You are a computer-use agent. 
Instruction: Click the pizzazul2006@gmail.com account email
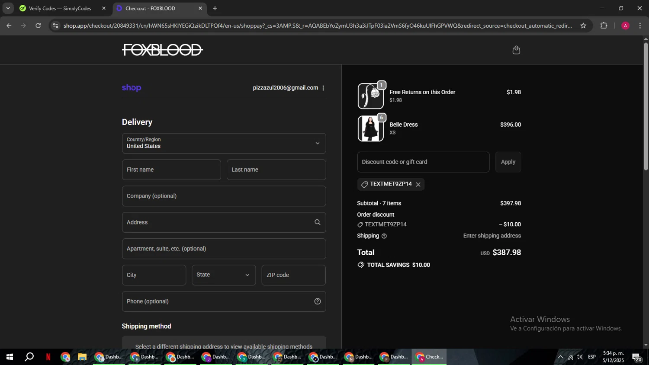pos(286,88)
